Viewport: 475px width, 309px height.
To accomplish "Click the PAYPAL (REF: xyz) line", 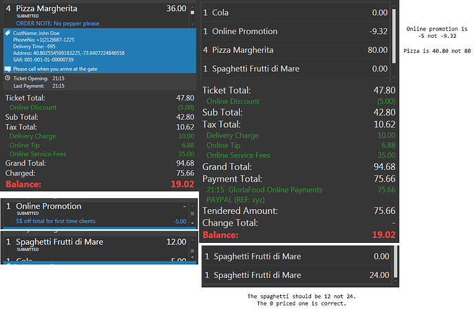I will click(x=235, y=200).
